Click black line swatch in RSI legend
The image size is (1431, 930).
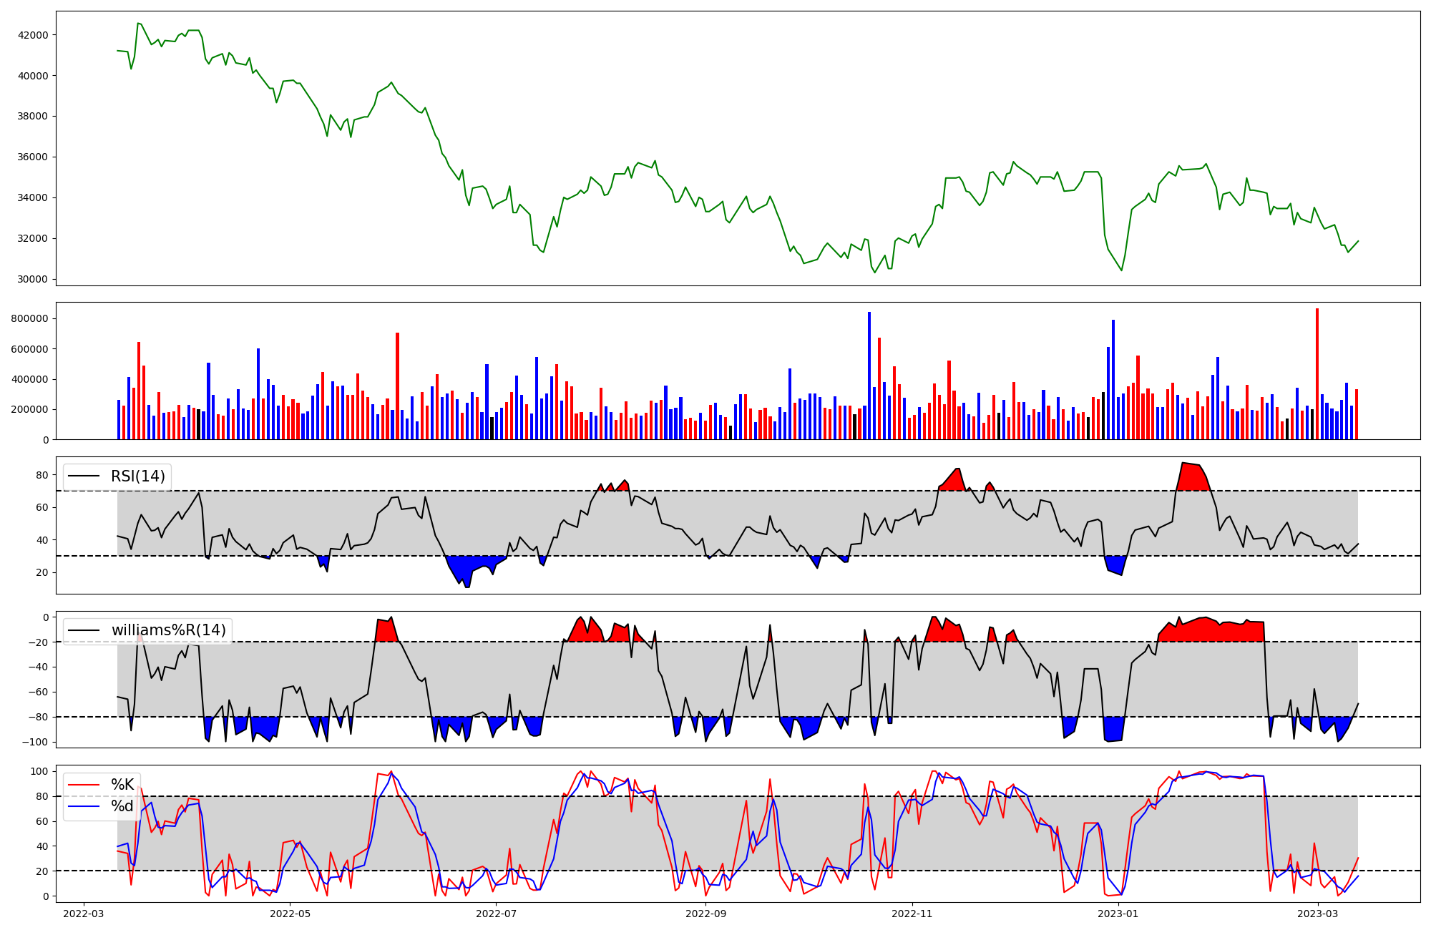83,476
